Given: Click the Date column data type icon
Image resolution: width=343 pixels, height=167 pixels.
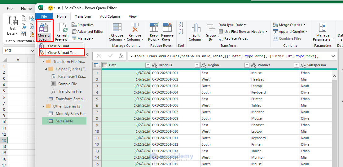Looking at the screenshot, I should pyautogui.click(x=105, y=65).
